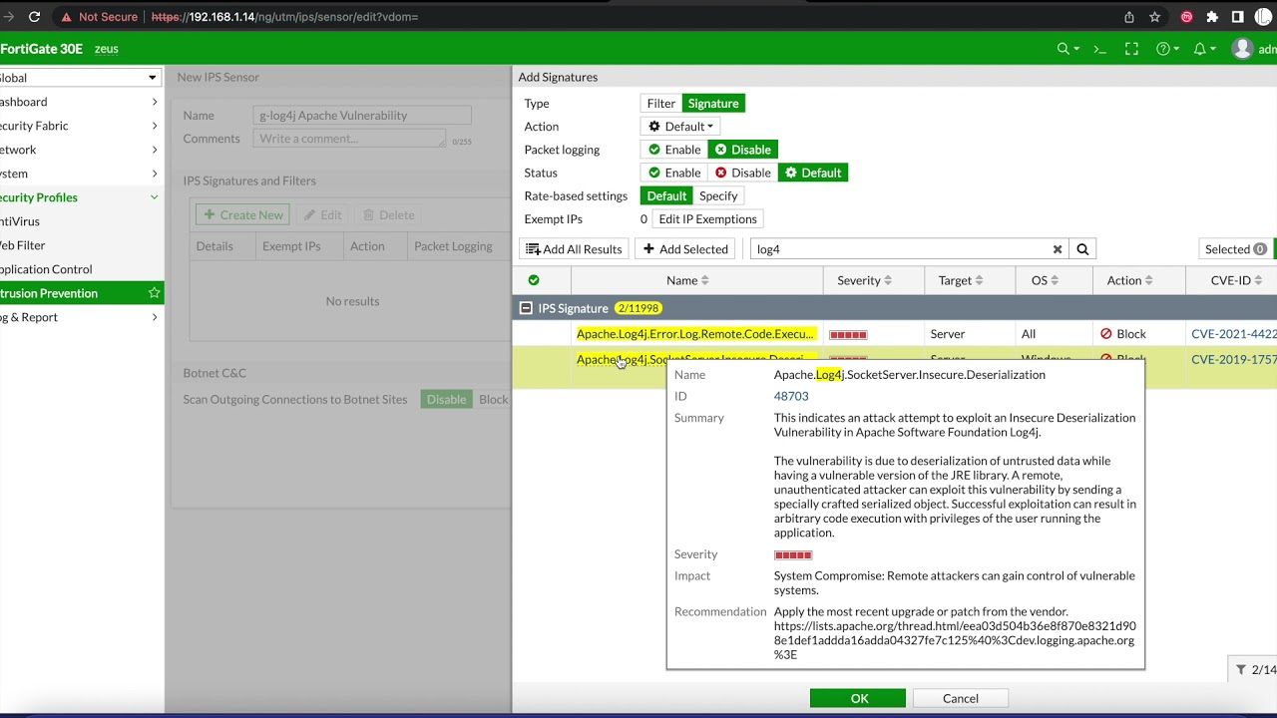Sort signatures by Severity column
Image resolution: width=1277 pixels, height=718 pixels.
point(865,280)
